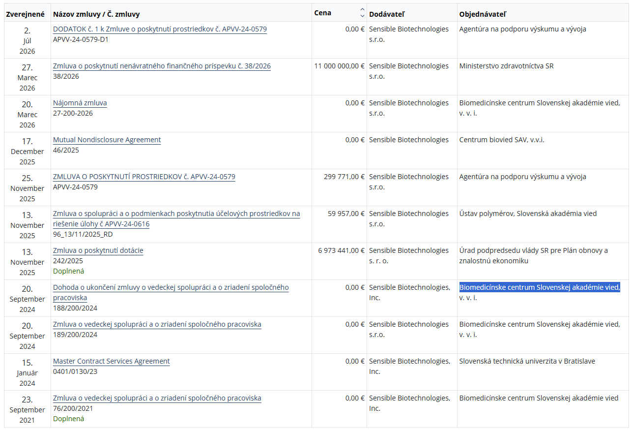Click the publication date 20. Marec 2026
Viewport: 632px width, 432px height.
[28, 114]
